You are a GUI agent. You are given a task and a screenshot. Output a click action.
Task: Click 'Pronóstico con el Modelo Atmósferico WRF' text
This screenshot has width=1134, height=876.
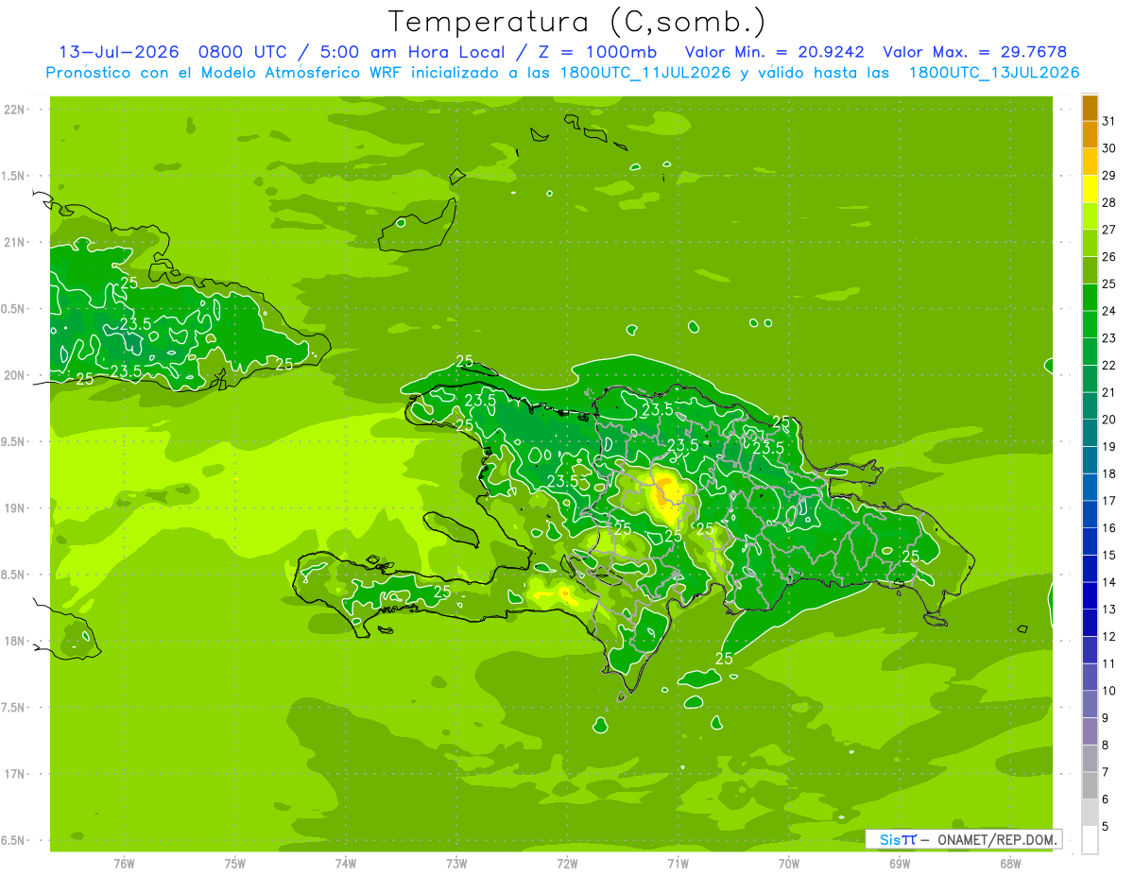click(x=224, y=73)
